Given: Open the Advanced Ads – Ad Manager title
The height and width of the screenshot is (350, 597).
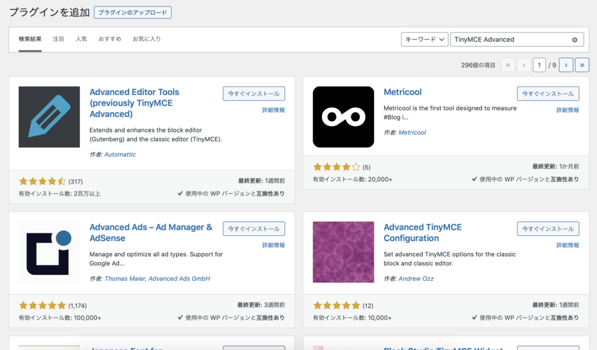Looking at the screenshot, I should pyautogui.click(x=151, y=232).
